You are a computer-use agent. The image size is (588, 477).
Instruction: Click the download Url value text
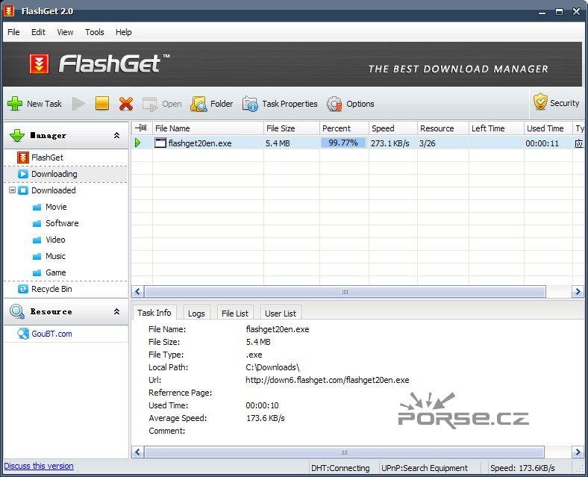[x=327, y=380]
